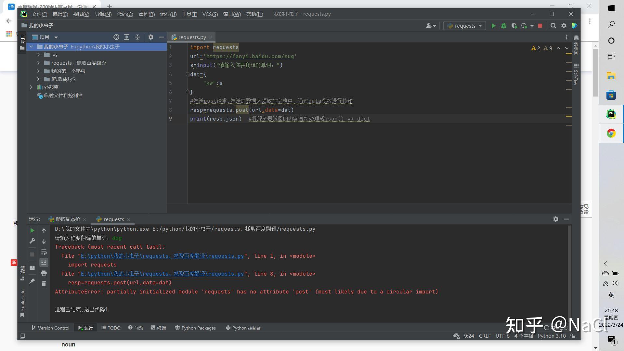This screenshot has width=624, height=351.
Task: Open IDE settings gear in top toolbar
Action: (564, 26)
